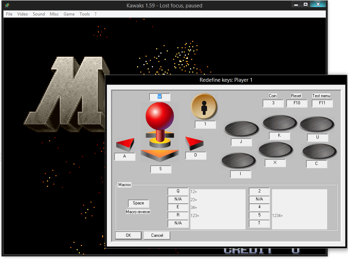The width and height of the screenshot is (348, 259).
Task: Click the red left arrow direction icon
Action: (125, 144)
